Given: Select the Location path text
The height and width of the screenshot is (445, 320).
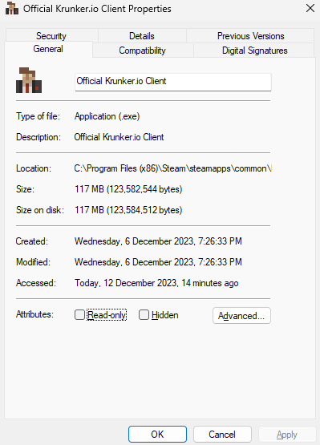Looking at the screenshot, I should click(x=172, y=168).
